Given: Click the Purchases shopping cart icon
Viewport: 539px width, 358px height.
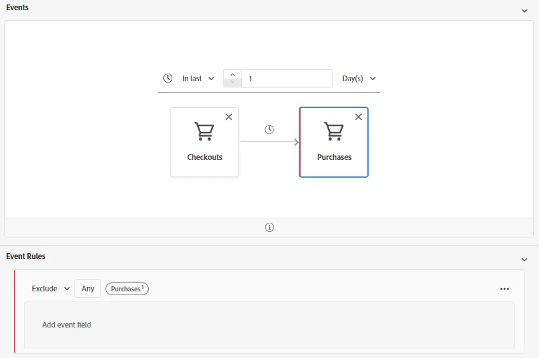Looking at the screenshot, I should pyautogui.click(x=334, y=131).
